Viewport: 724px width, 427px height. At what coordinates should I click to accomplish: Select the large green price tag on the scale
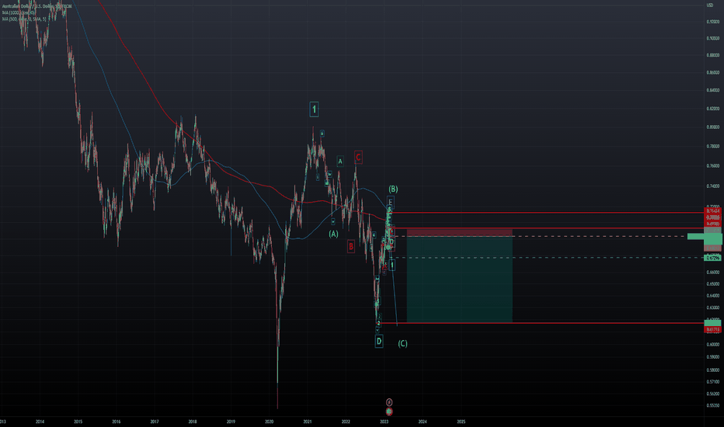tap(705, 238)
